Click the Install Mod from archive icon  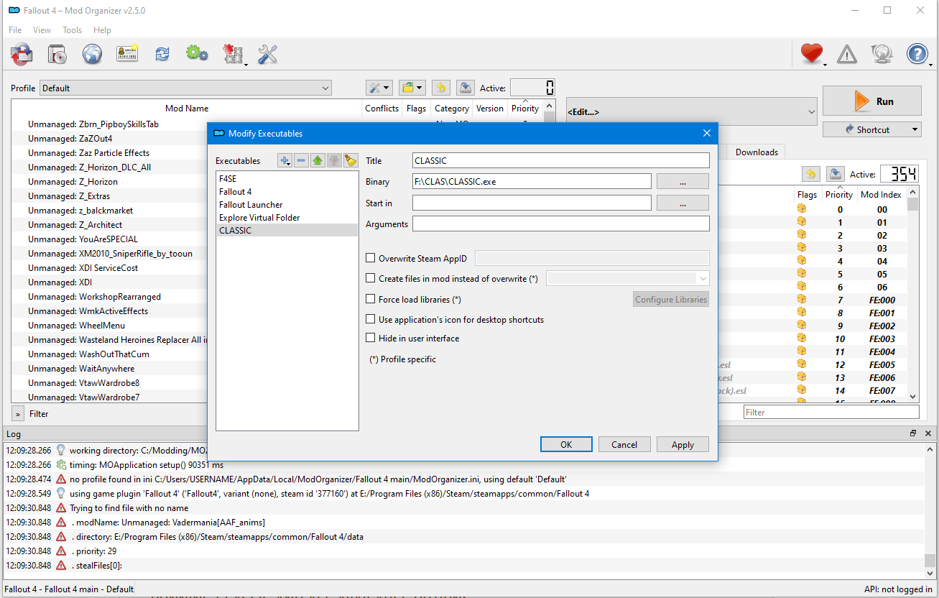pyautogui.click(x=57, y=54)
